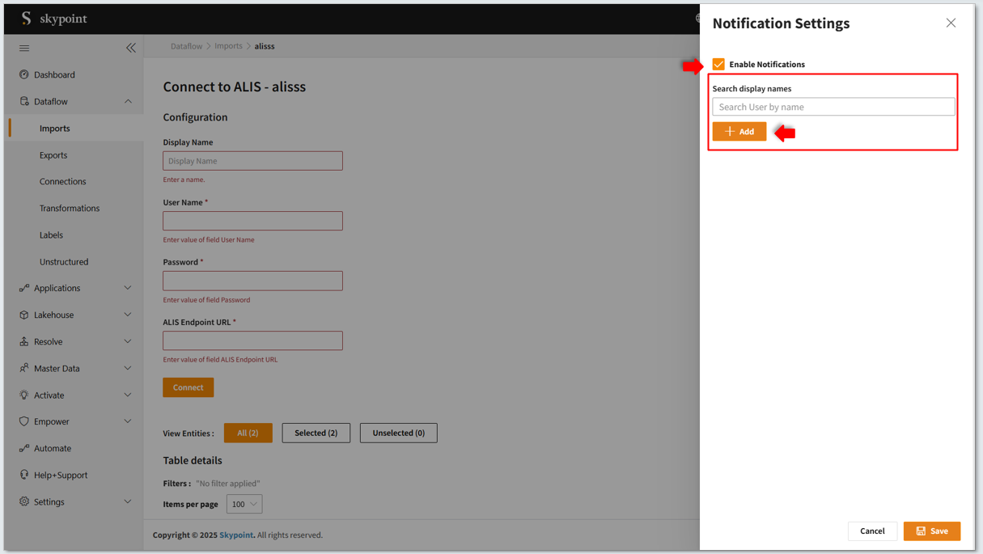983x554 pixels.
Task: Open Dashboard via its sidebar icon
Action: point(24,74)
